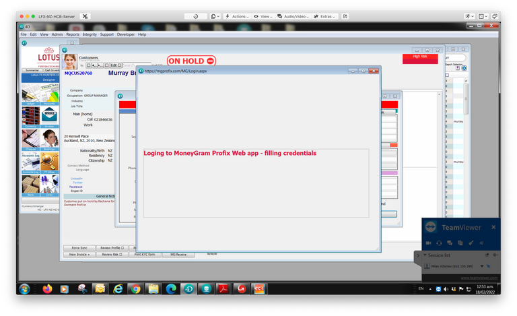
Task: Click the customer profile photo
Action: click(69, 62)
